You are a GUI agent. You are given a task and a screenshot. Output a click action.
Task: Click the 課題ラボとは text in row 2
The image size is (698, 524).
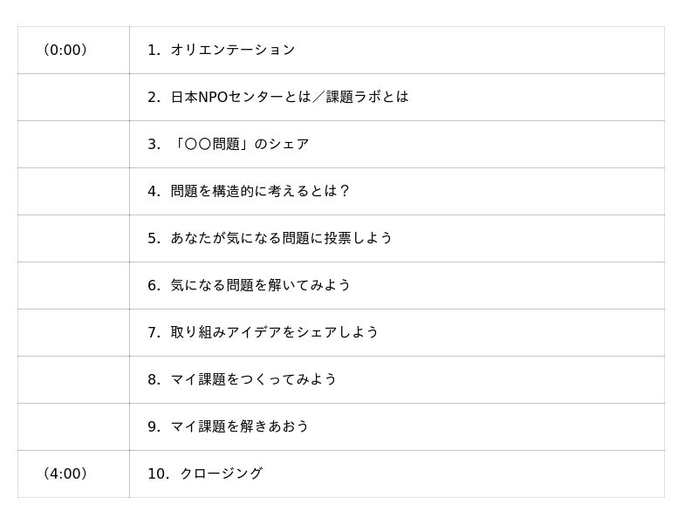click(x=367, y=97)
